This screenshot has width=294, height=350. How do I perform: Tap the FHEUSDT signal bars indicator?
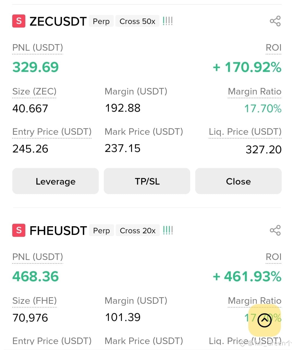168,230
